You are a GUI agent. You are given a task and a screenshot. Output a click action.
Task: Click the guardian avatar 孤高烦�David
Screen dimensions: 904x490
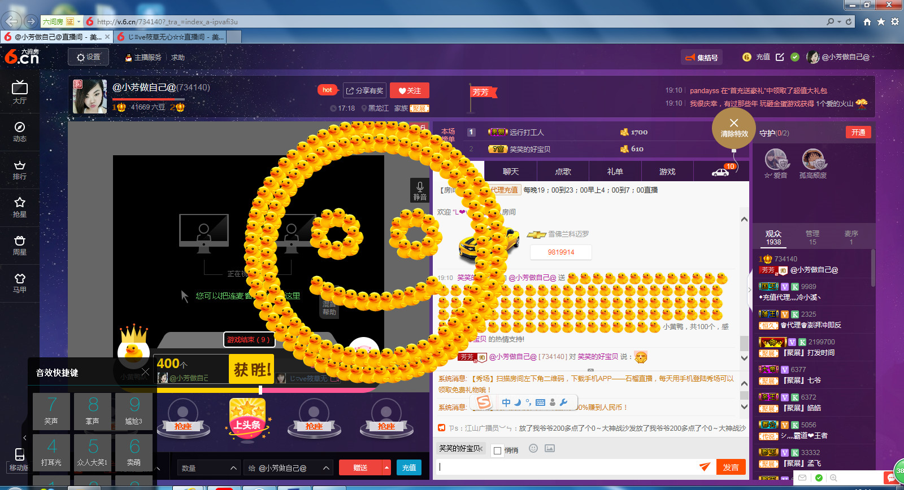(x=813, y=160)
